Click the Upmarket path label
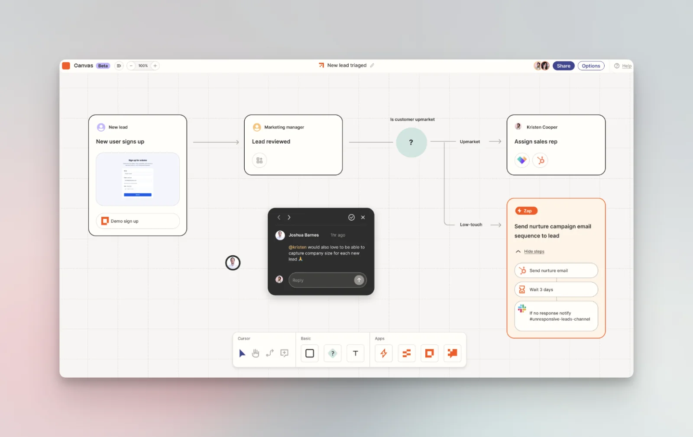The height and width of the screenshot is (437, 693). click(470, 141)
